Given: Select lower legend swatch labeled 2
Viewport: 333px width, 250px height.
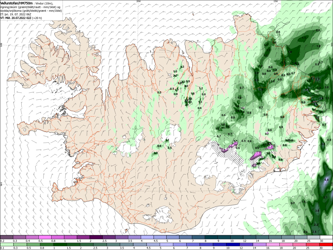Looking at the screenshot, I should (87, 245).
